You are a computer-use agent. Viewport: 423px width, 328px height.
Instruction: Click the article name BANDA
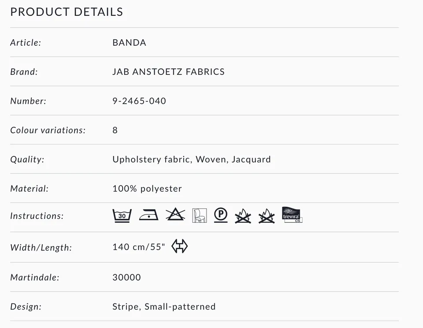129,43
